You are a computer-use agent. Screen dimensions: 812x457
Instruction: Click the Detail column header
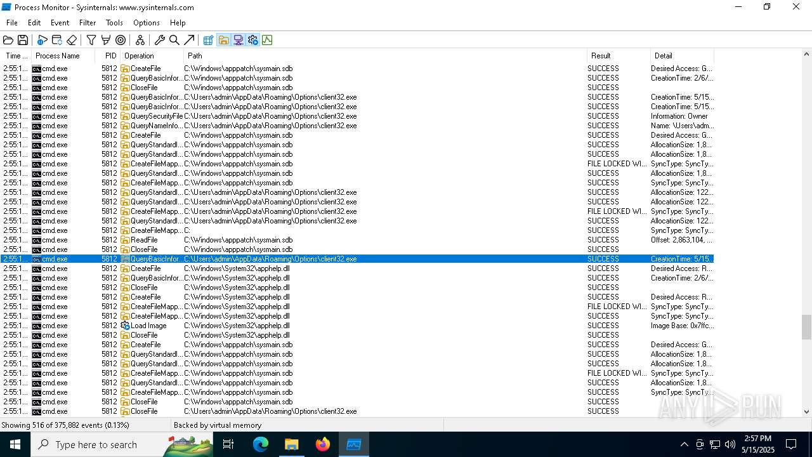coord(682,56)
